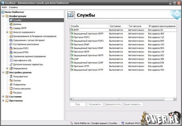Collapse the Конфигурация tree node

click(3, 16)
